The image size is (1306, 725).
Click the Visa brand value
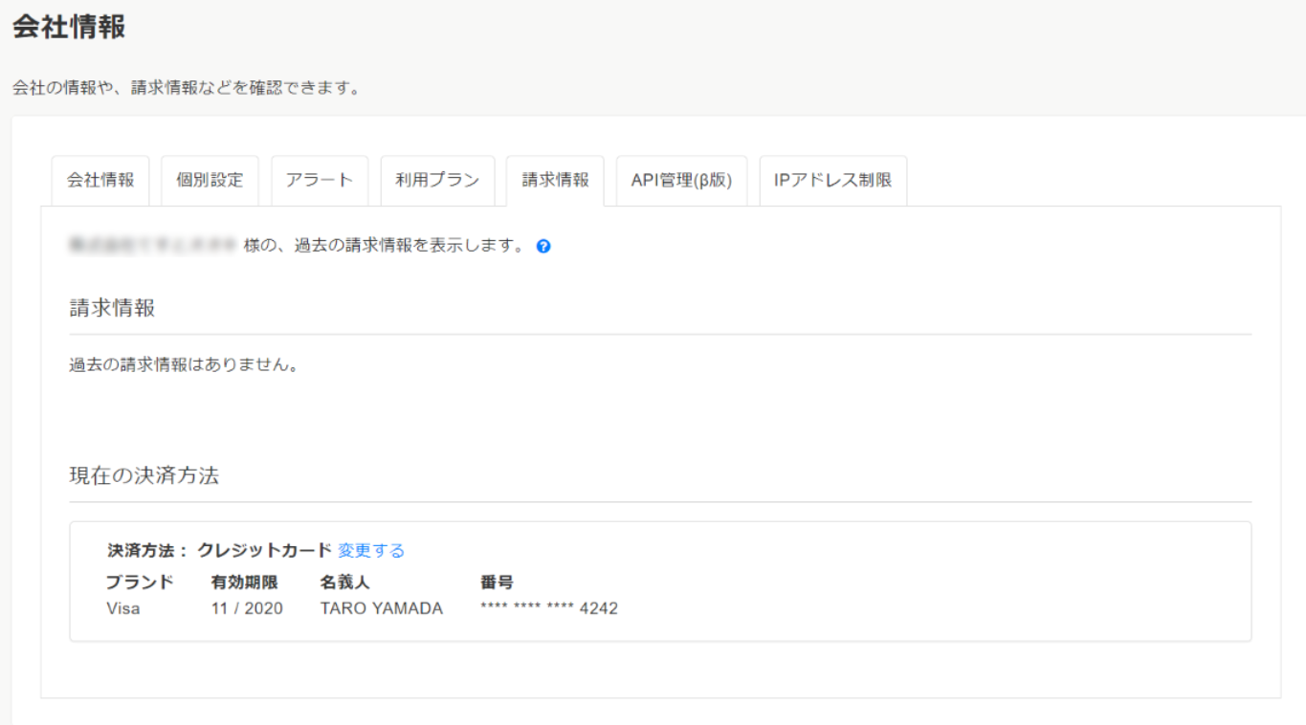[123, 608]
